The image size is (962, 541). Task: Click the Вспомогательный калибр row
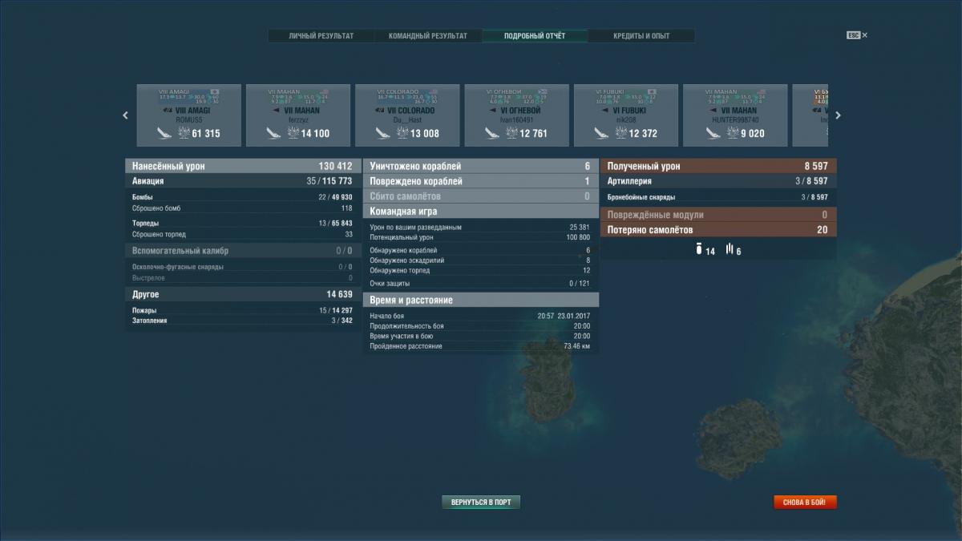pos(242,251)
